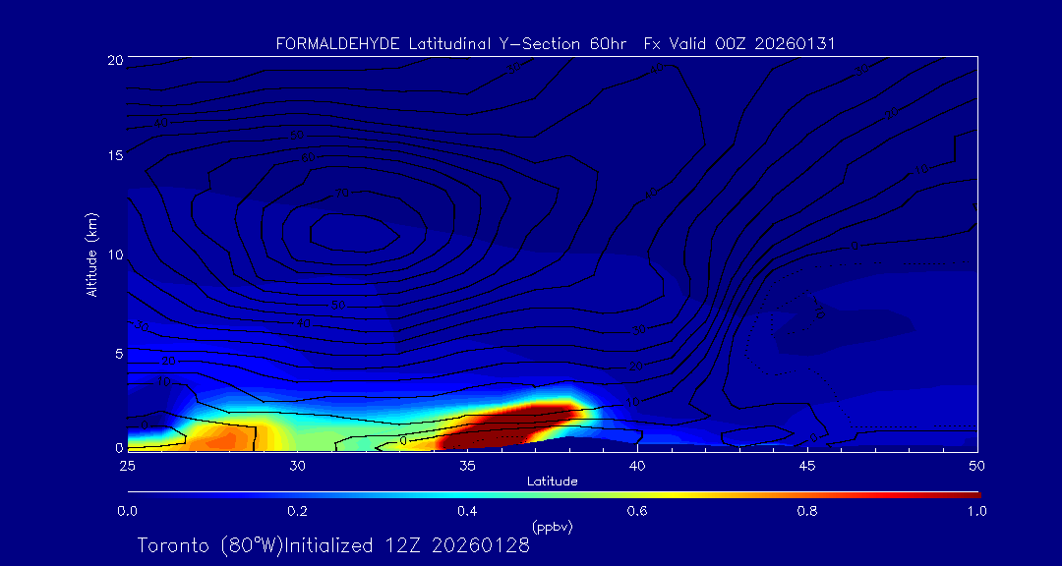Click the FORMALDEHYDE plot title text
The image size is (1062, 566).
point(556,43)
